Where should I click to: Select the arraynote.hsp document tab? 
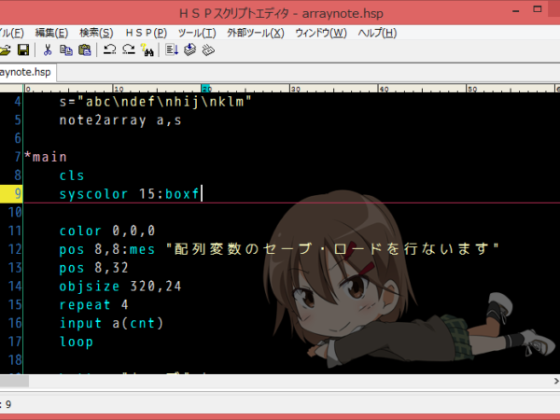[26, 73]
